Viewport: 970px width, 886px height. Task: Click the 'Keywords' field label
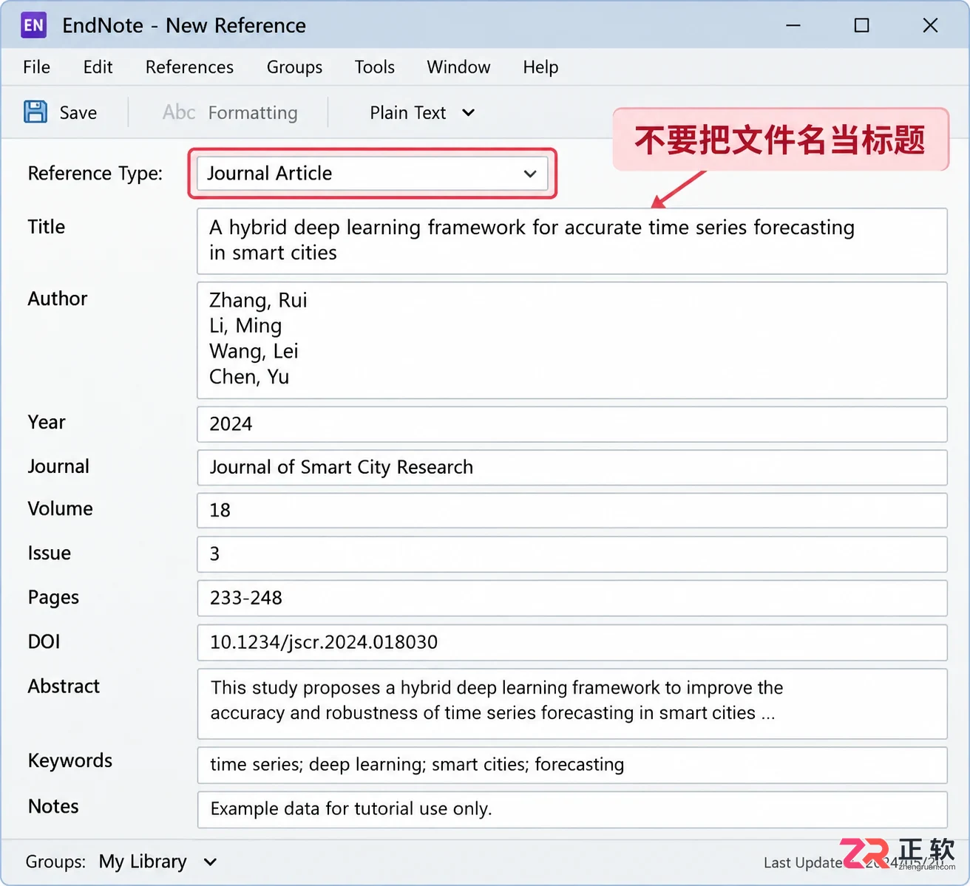70,761
